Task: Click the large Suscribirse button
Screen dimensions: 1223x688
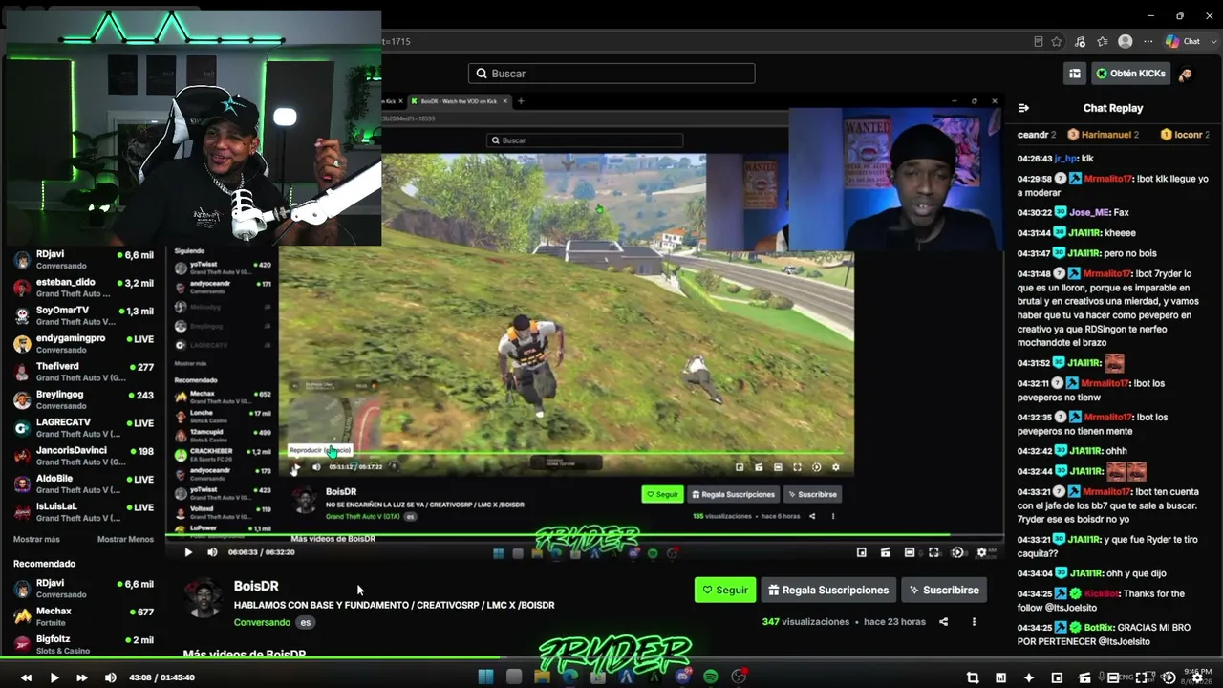Action: 944,590
